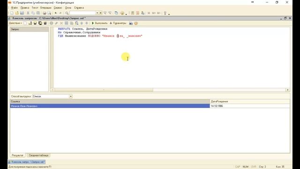300x169 pixels.
Task: Click the Help question-mark icon in main toolbar
Action: pos(122,13)
